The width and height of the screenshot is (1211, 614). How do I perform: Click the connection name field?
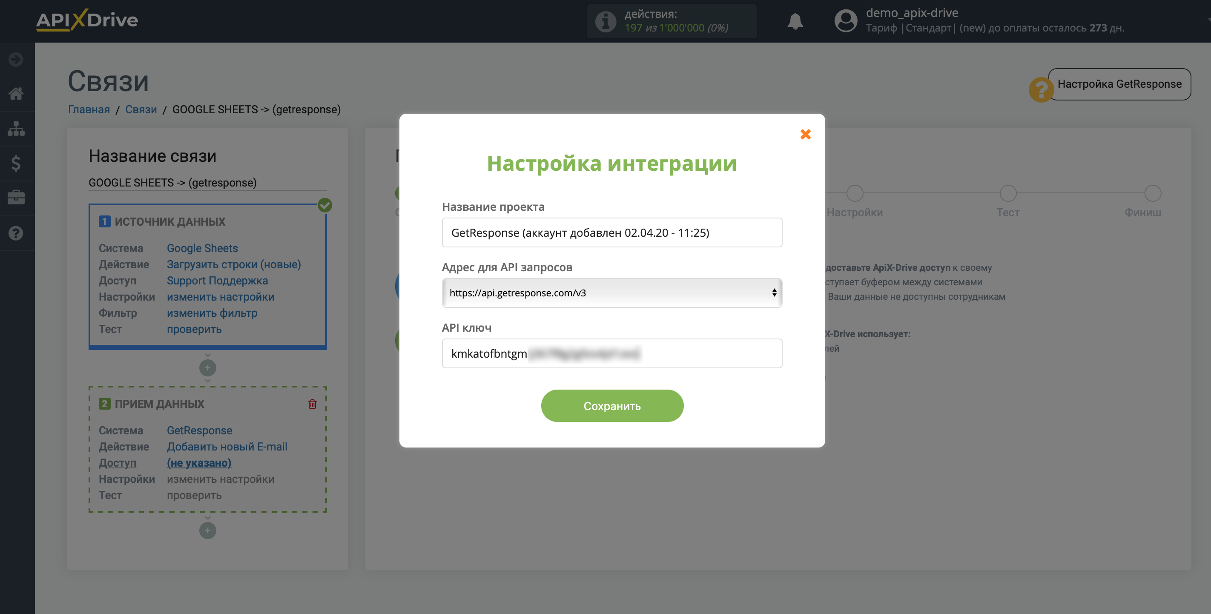tap(207, 182)
